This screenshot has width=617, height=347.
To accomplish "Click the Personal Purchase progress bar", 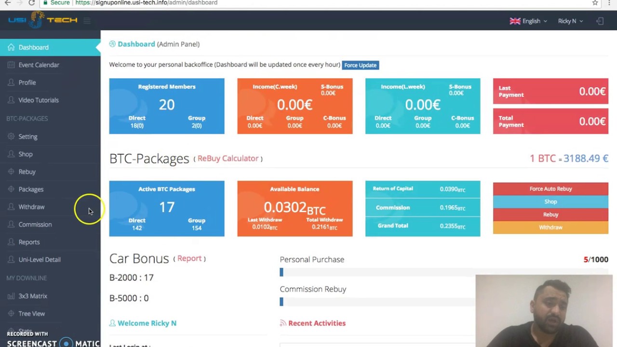I will (444, 272).
